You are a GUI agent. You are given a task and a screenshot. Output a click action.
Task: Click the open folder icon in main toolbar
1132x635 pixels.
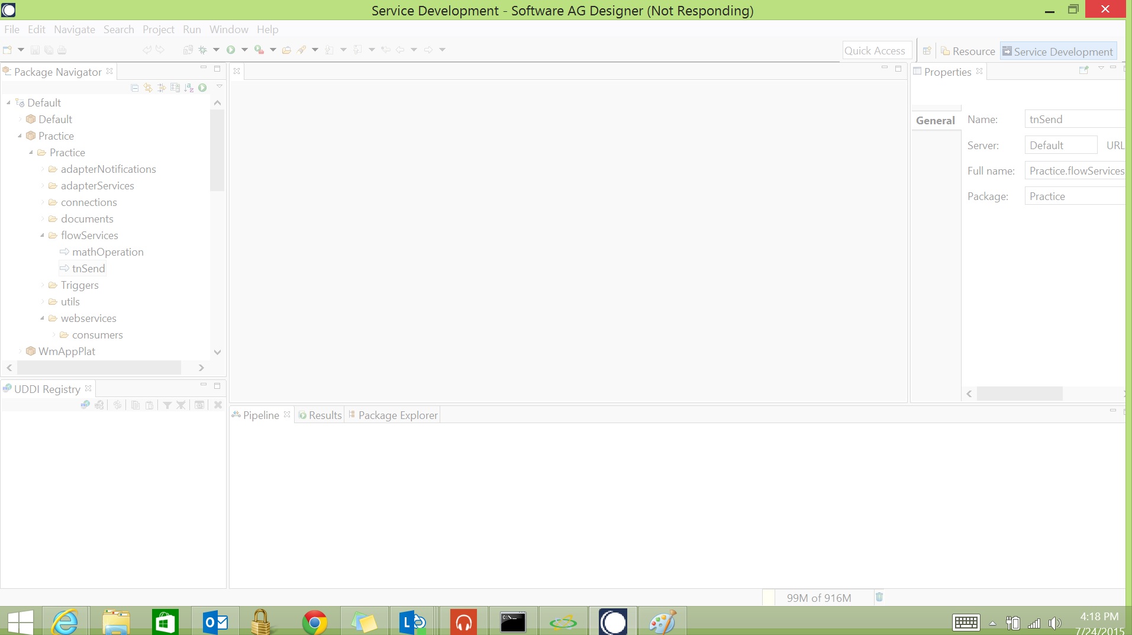287,50
